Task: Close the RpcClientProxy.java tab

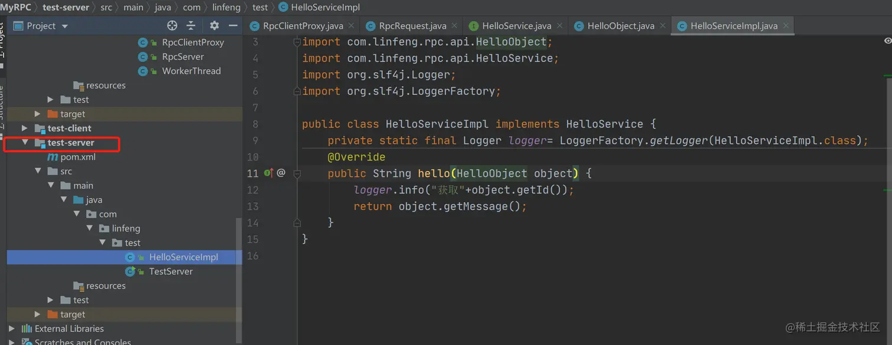Action: click(x=351, y=25)
